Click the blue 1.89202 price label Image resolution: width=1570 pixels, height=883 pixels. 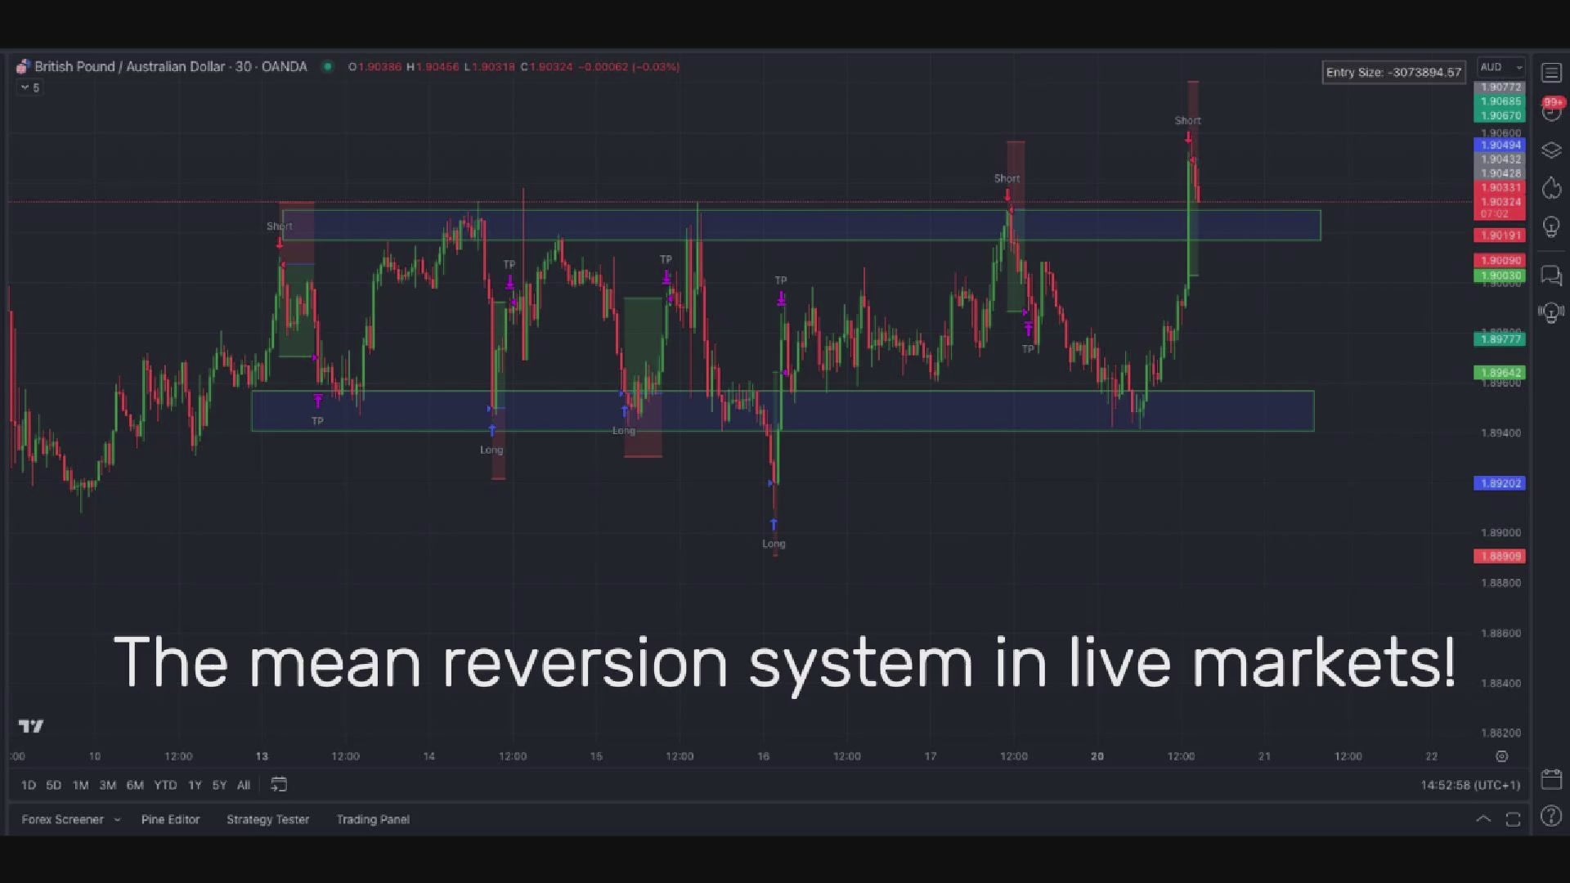[x=1500, y=483]
